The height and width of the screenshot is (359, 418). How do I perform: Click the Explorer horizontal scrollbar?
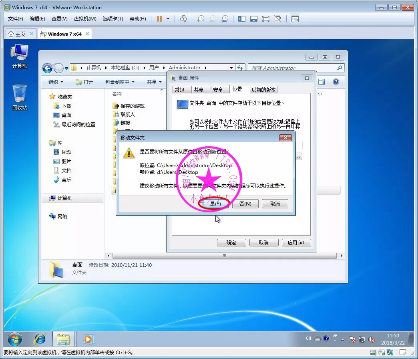[x=224, y=256]
